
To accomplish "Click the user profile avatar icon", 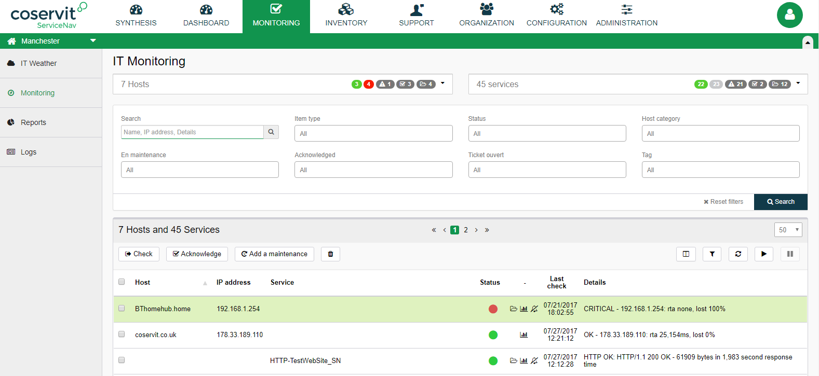I will (x=789, y=15).
